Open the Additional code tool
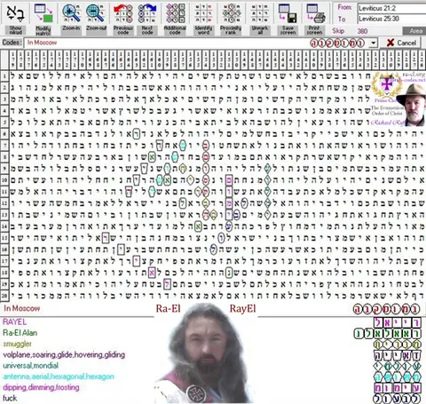 pos(175,13)
